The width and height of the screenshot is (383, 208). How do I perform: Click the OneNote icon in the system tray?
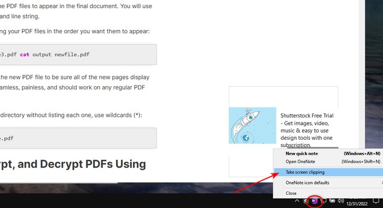click(x=314, y=201)
